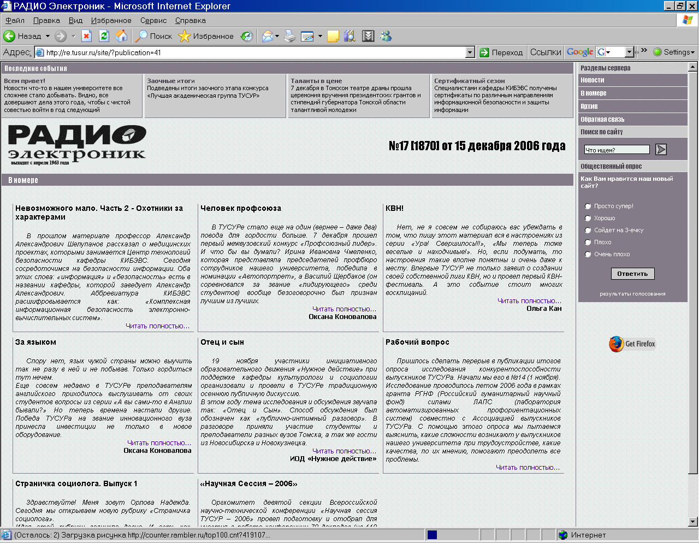The height and width of the screenshot is (543, 699).
Task: Select the 'Просто супер!' poll option
Action: coord(588,206)
